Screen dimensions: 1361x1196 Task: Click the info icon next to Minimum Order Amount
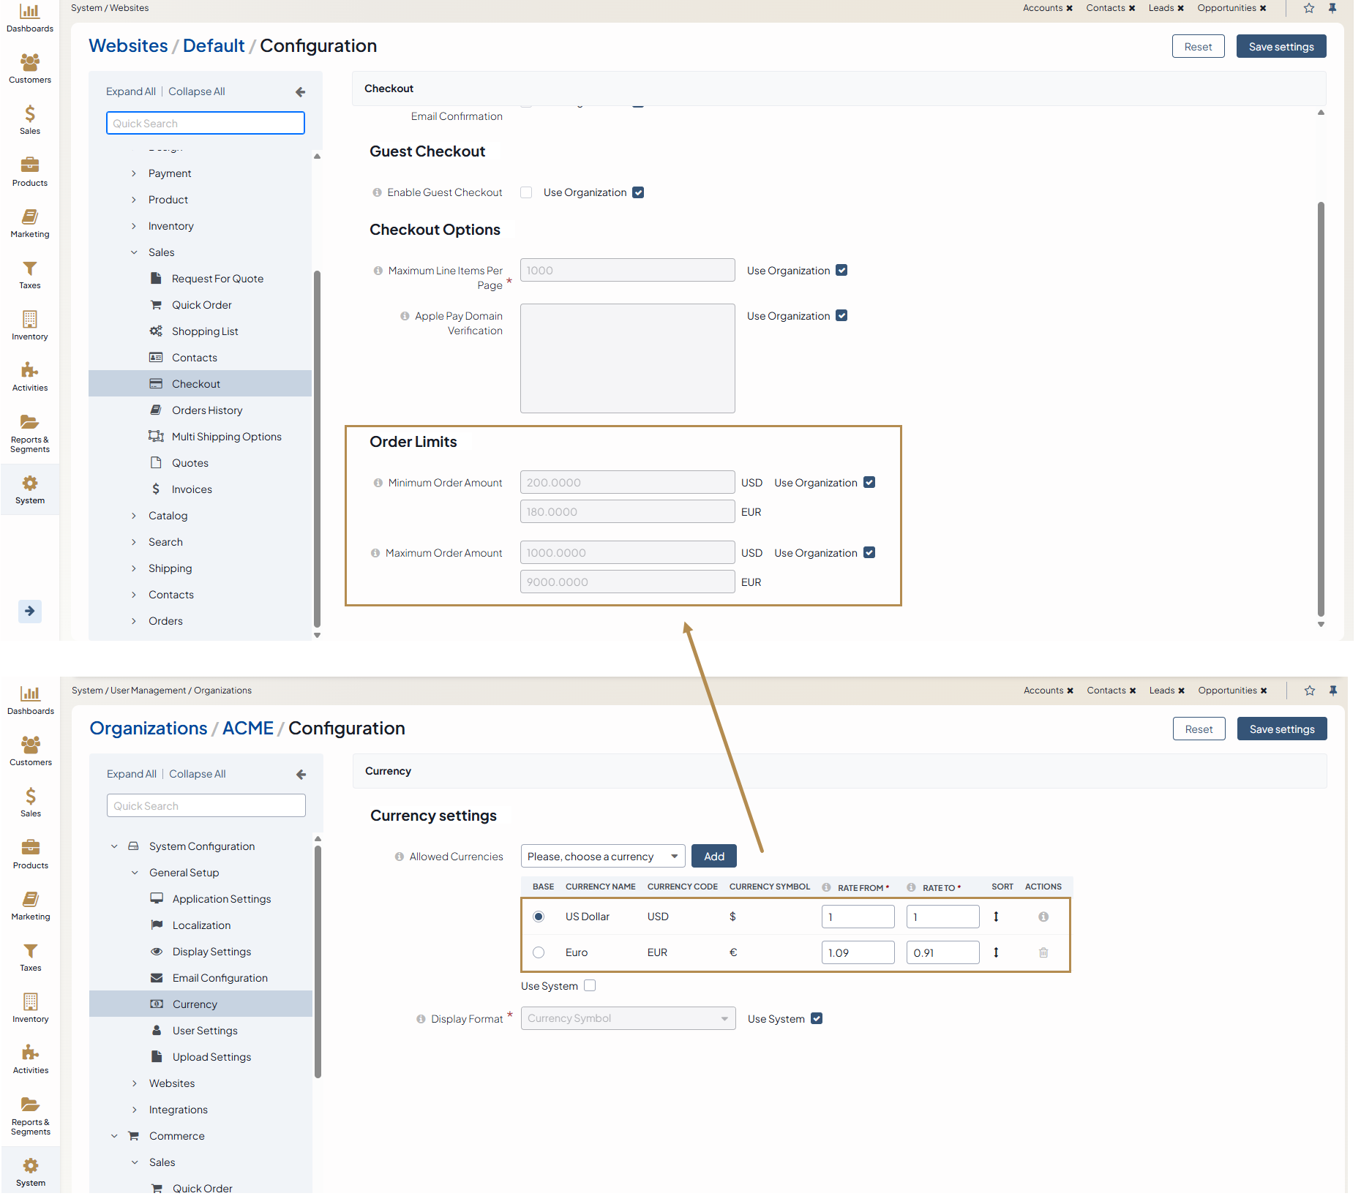click(378, 483)
